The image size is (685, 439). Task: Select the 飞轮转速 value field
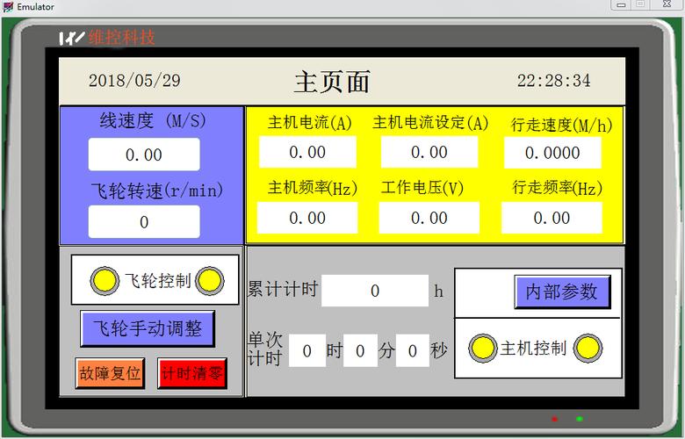[x=144, y=222]
